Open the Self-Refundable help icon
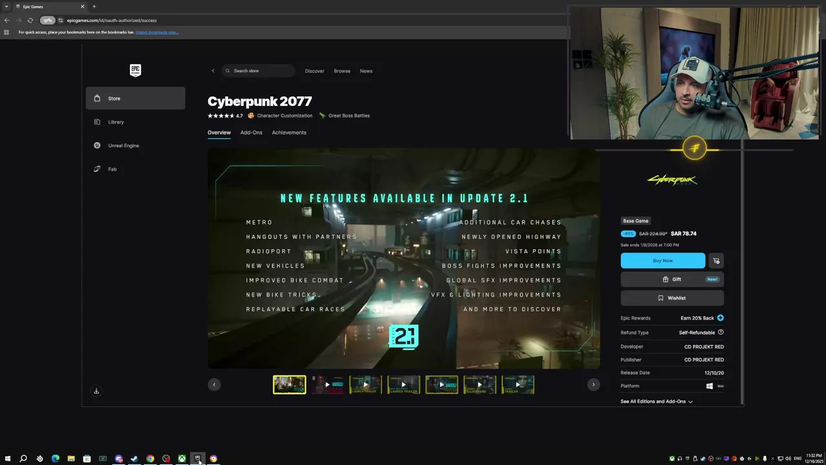826x465 pixels. 721,333
